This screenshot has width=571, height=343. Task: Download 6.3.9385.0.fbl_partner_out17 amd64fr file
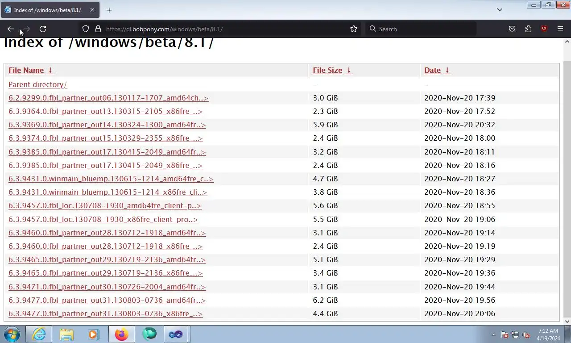[107, 152]
